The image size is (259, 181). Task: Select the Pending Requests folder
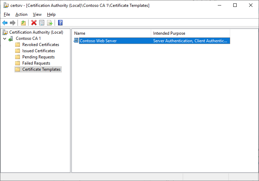38,57
